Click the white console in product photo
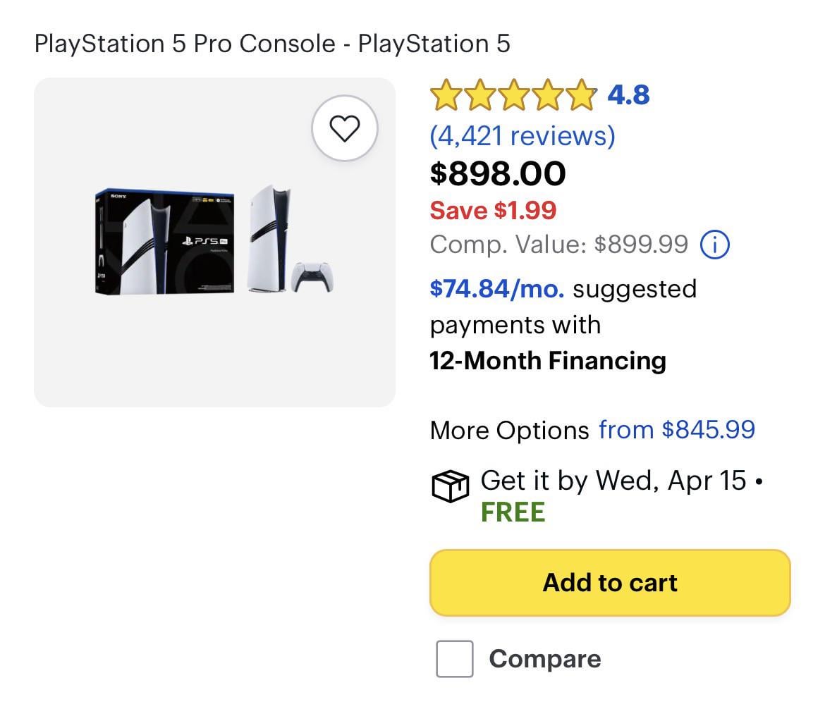This screenshot has height=709, width=825. [270, 238]
